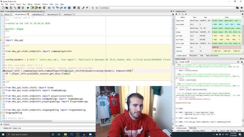The image size is (244, 137).
Task: Click Replace with input field
Action: (54, 128)
